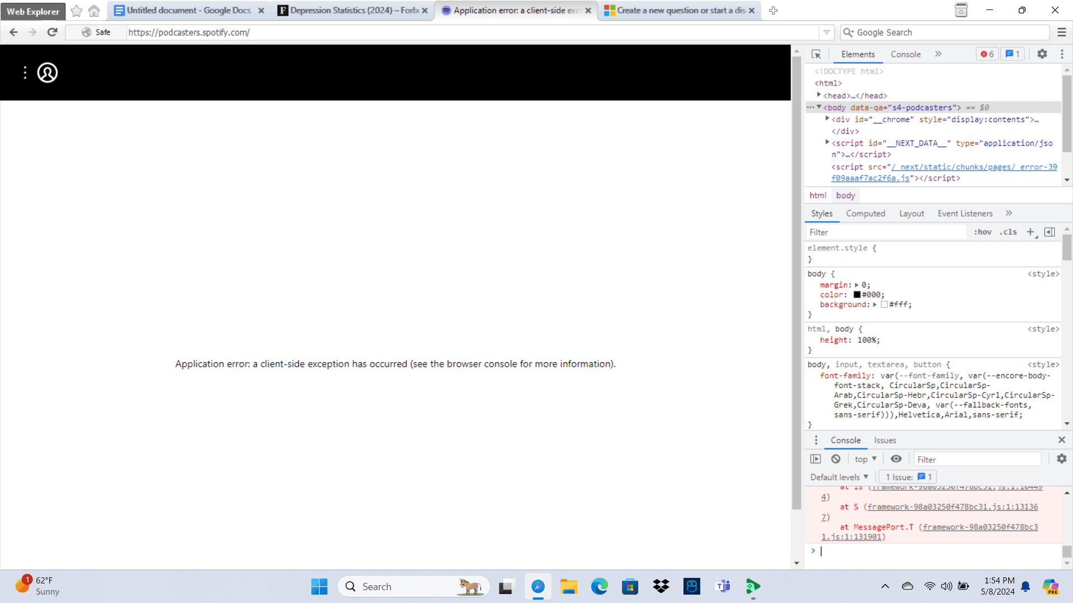Toggle the computed styles sidebar icon
Screen dimensions: 1073x603
point(1050,232)
